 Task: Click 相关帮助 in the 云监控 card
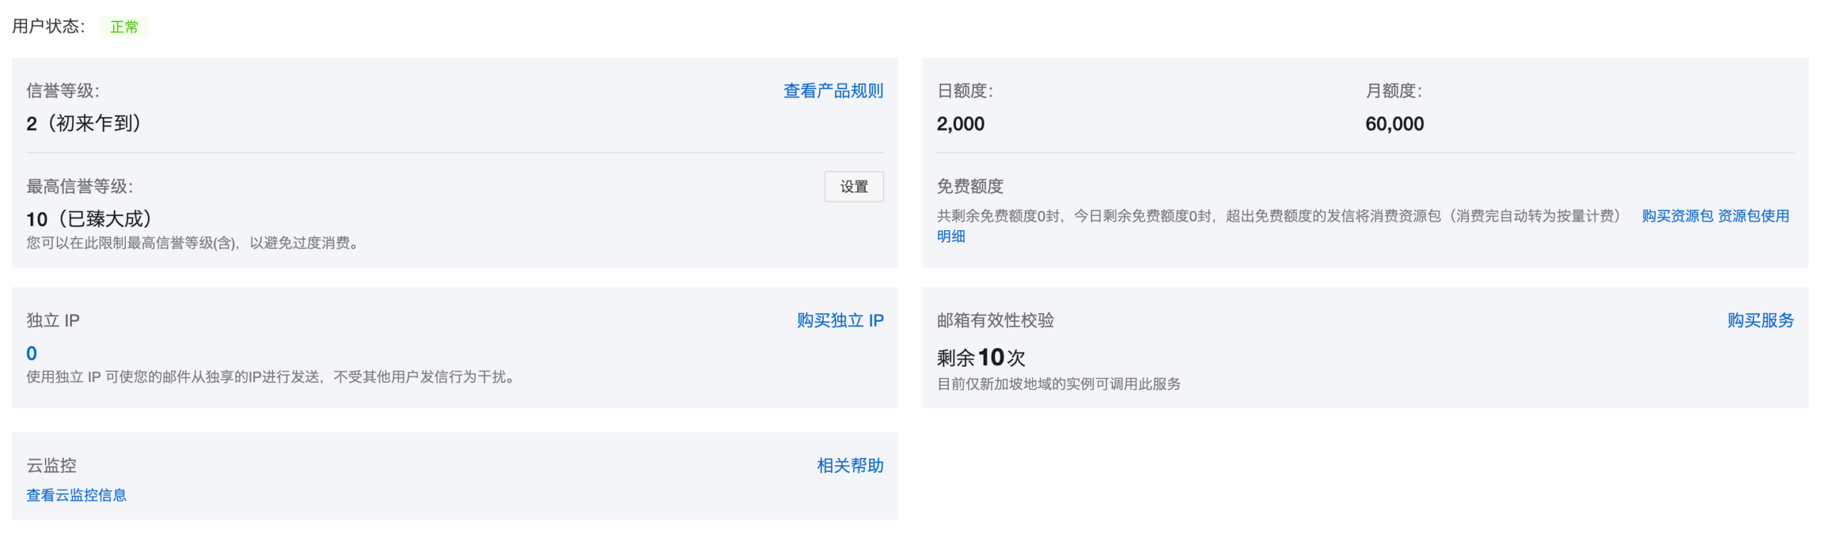849,465
